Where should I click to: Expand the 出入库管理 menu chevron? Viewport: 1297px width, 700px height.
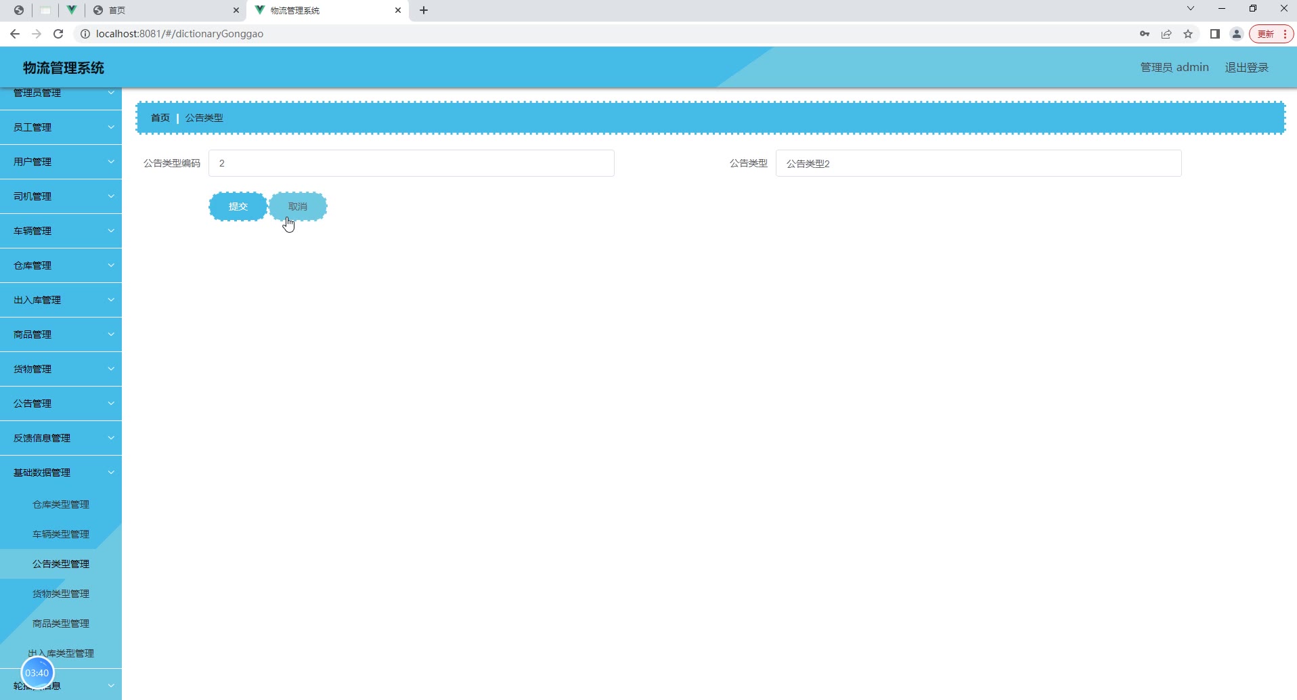pos(111,300)
